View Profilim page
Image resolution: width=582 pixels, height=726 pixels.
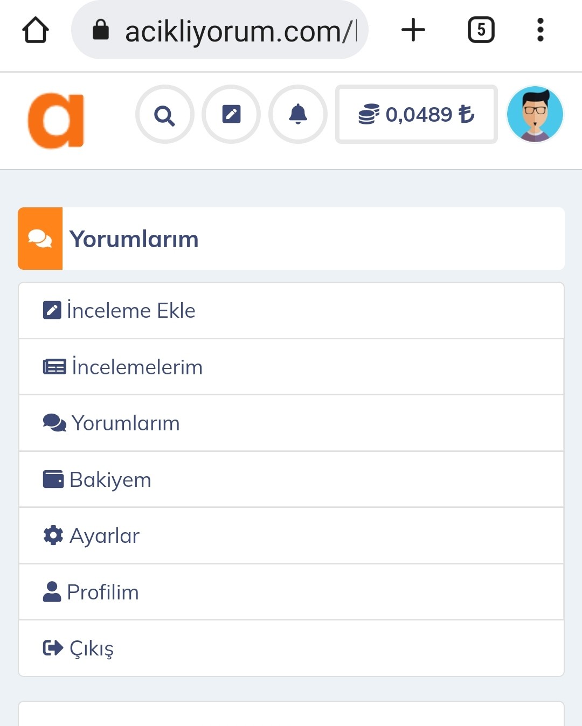point(291,592)
